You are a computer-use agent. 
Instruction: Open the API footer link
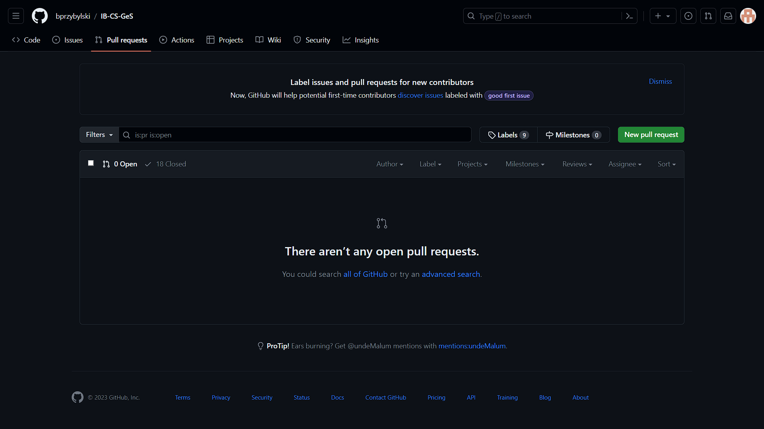471,398
